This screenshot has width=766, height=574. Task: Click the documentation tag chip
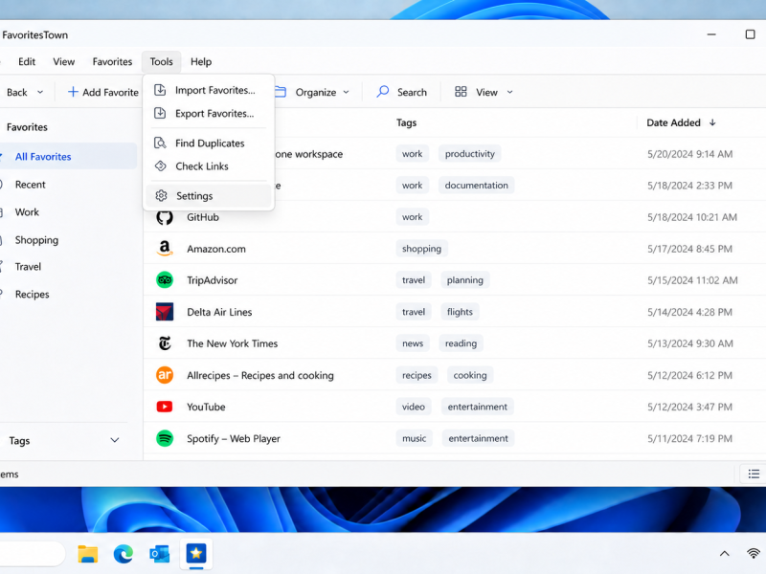tap(476, 186)
